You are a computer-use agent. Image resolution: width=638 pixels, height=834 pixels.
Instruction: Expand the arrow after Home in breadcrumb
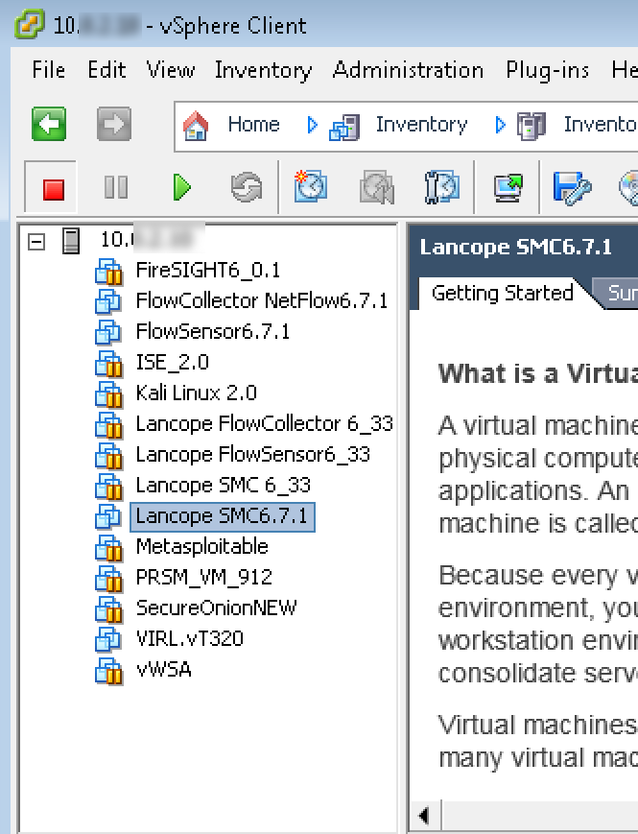(312, 125)
